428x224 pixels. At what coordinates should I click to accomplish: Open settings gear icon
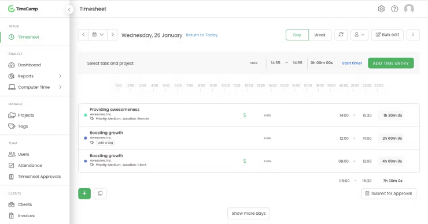pyautogui.click(x=381, y=9)
